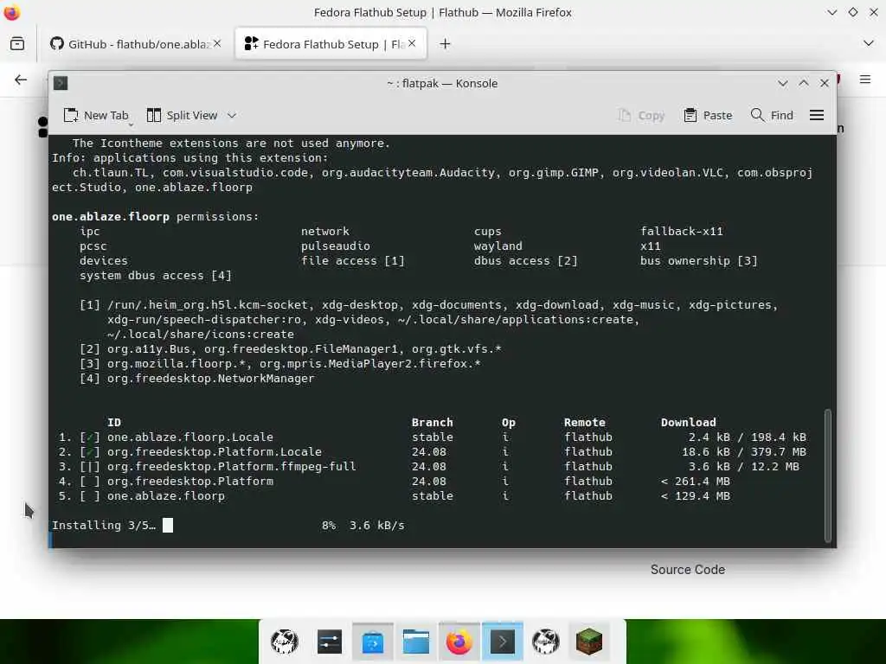The width and height of the screenshot is (886, 664).
Task: Click 'pulseaudio' permission text
Action: (335, 246)
